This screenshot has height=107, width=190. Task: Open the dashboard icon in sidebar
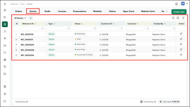[5, 10]
